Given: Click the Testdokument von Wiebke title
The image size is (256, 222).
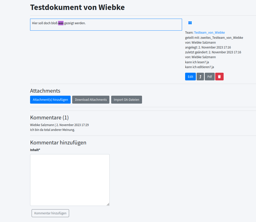Looking at the screenshot, I should pyautogui.click(x=77, y=7).
